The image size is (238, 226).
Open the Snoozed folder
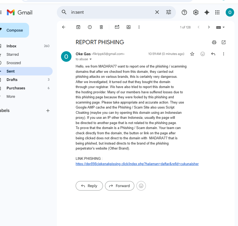[x=26, y=63]
